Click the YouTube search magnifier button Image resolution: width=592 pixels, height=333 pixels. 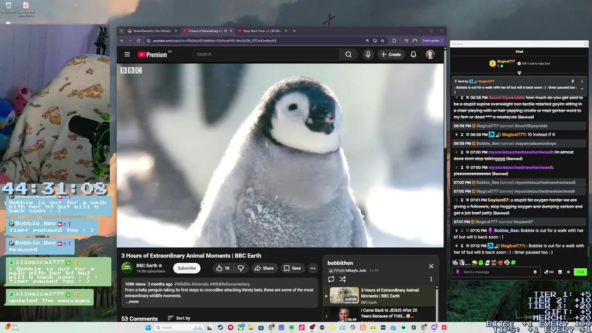348,54
